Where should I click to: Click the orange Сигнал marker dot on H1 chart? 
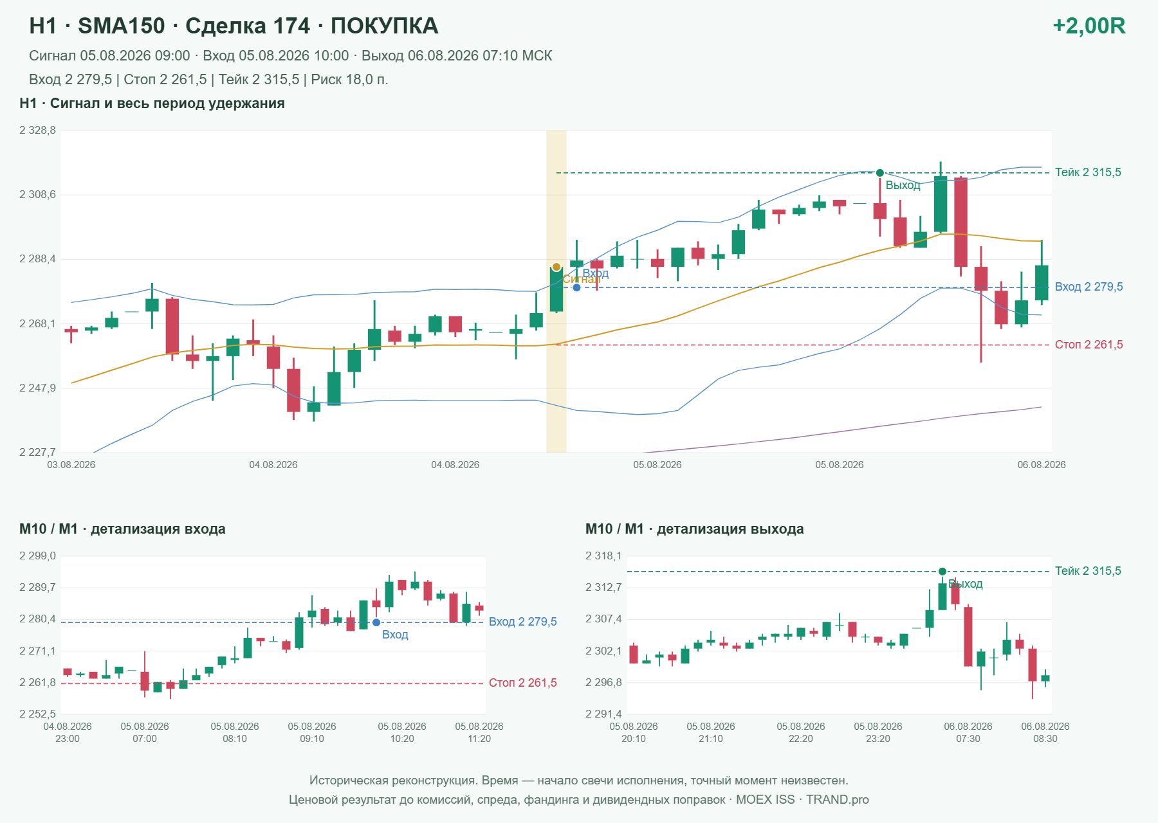tap(556, 267)
